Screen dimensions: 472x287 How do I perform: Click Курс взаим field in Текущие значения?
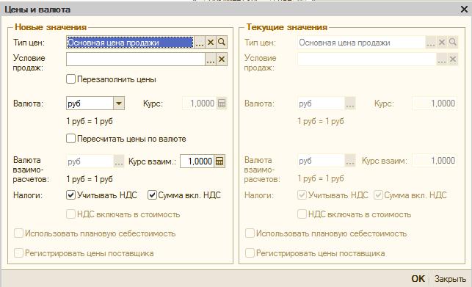435,161
